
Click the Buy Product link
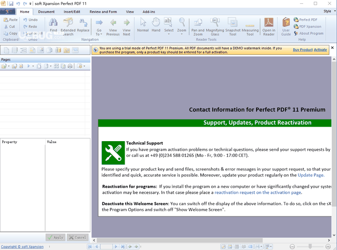pyautogui.click(x=303, y=50)
